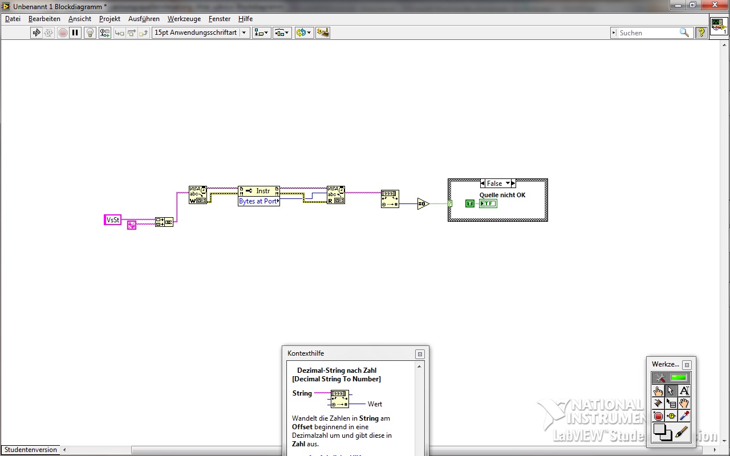Open the Fenster menu

pos(220,19)
